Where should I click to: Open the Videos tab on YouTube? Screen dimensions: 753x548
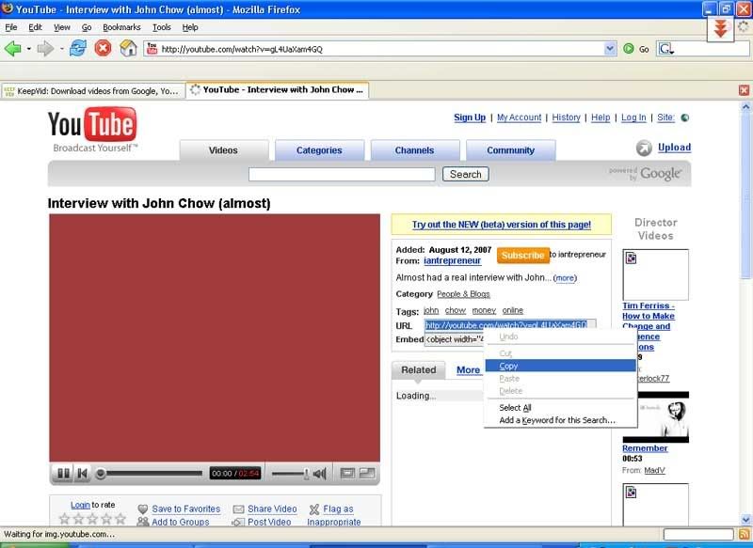point(223,150)
